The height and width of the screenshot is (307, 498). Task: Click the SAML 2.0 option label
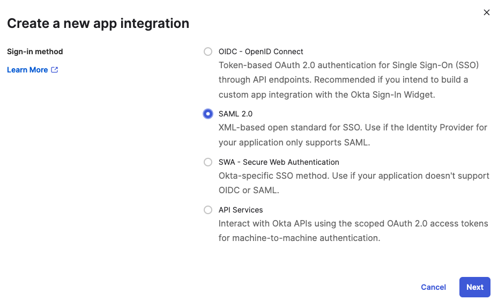point(235,114)
